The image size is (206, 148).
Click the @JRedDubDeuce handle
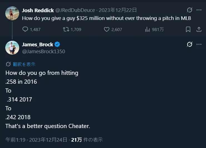[x=75, y=10]
